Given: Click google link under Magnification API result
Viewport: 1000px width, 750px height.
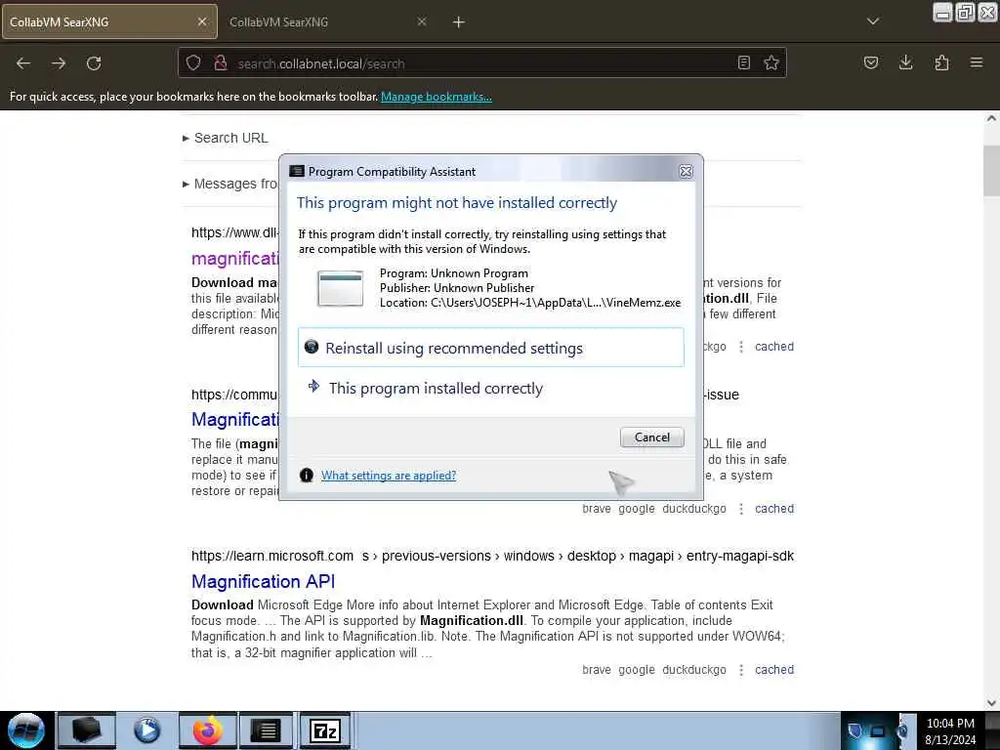Looking at the screenshot, I should coord(637,670).
